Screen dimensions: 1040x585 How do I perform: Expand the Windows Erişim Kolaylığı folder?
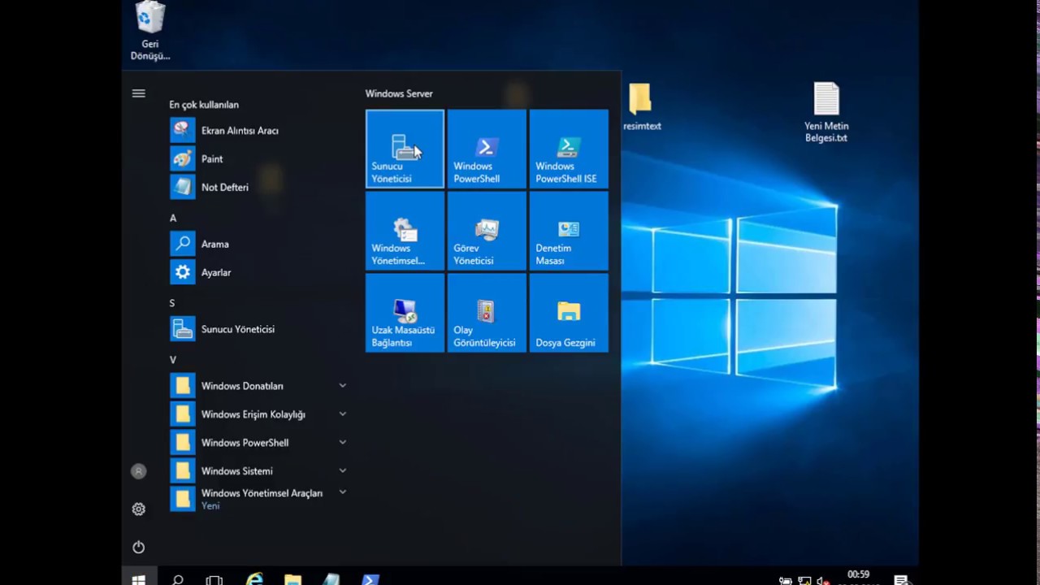(x=258, y=414)
